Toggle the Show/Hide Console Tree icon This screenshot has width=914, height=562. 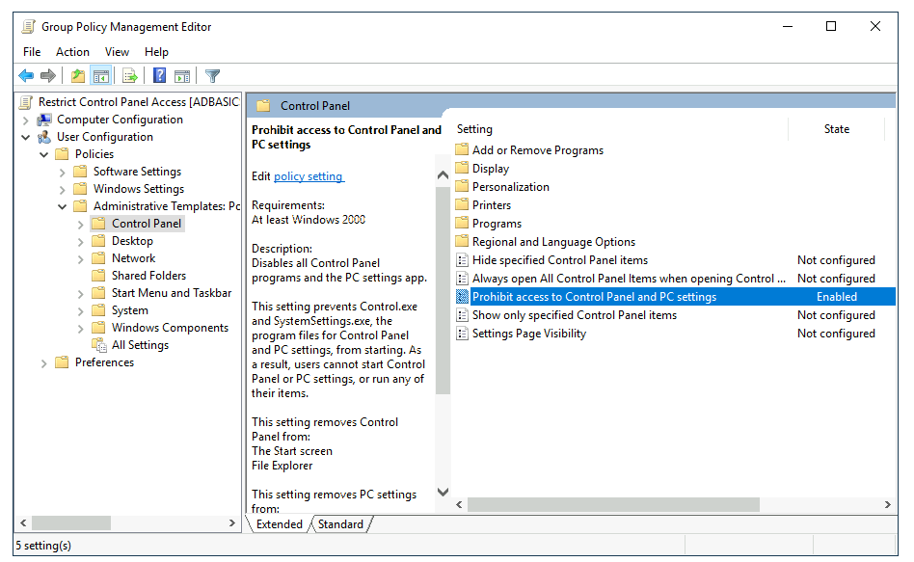(101, 76)
